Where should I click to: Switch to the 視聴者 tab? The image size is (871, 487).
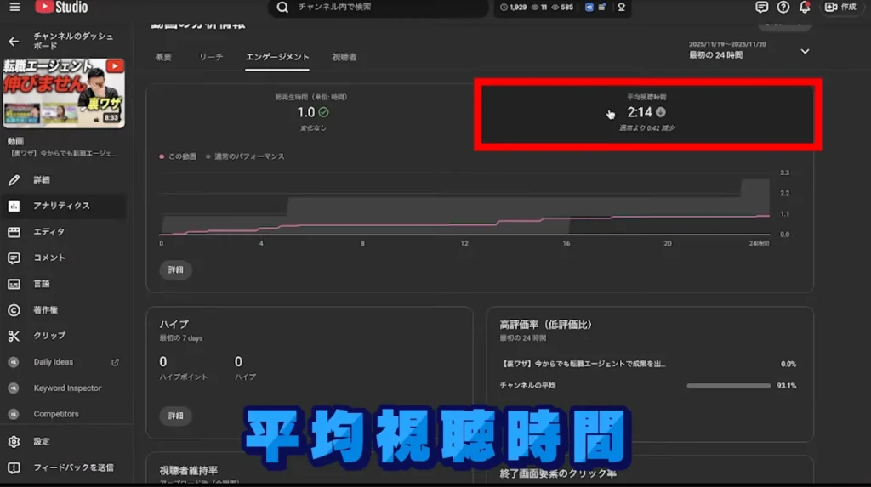tap(344, 57)
